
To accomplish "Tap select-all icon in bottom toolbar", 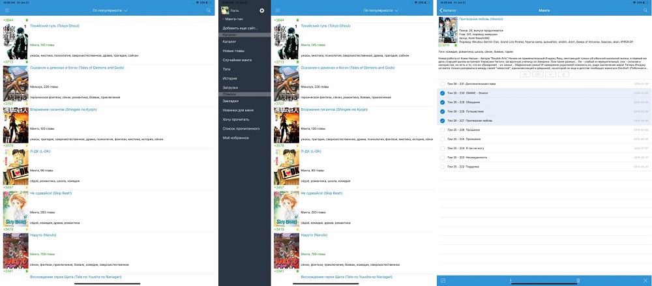I will (443, 281).
